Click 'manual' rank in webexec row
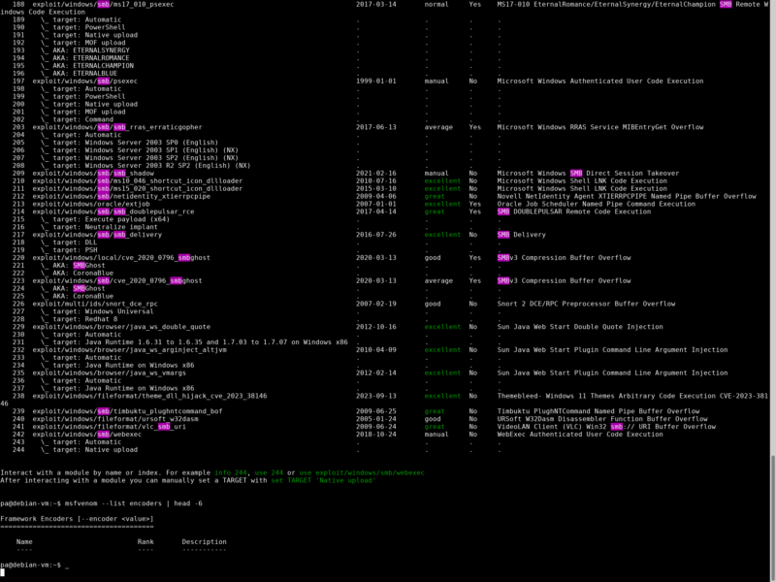 pyautogui.click(x=436, y=434)
